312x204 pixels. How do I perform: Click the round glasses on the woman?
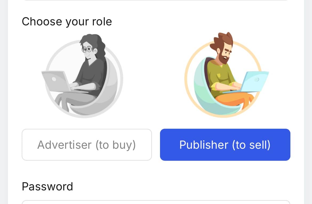[x=87, y=49]
